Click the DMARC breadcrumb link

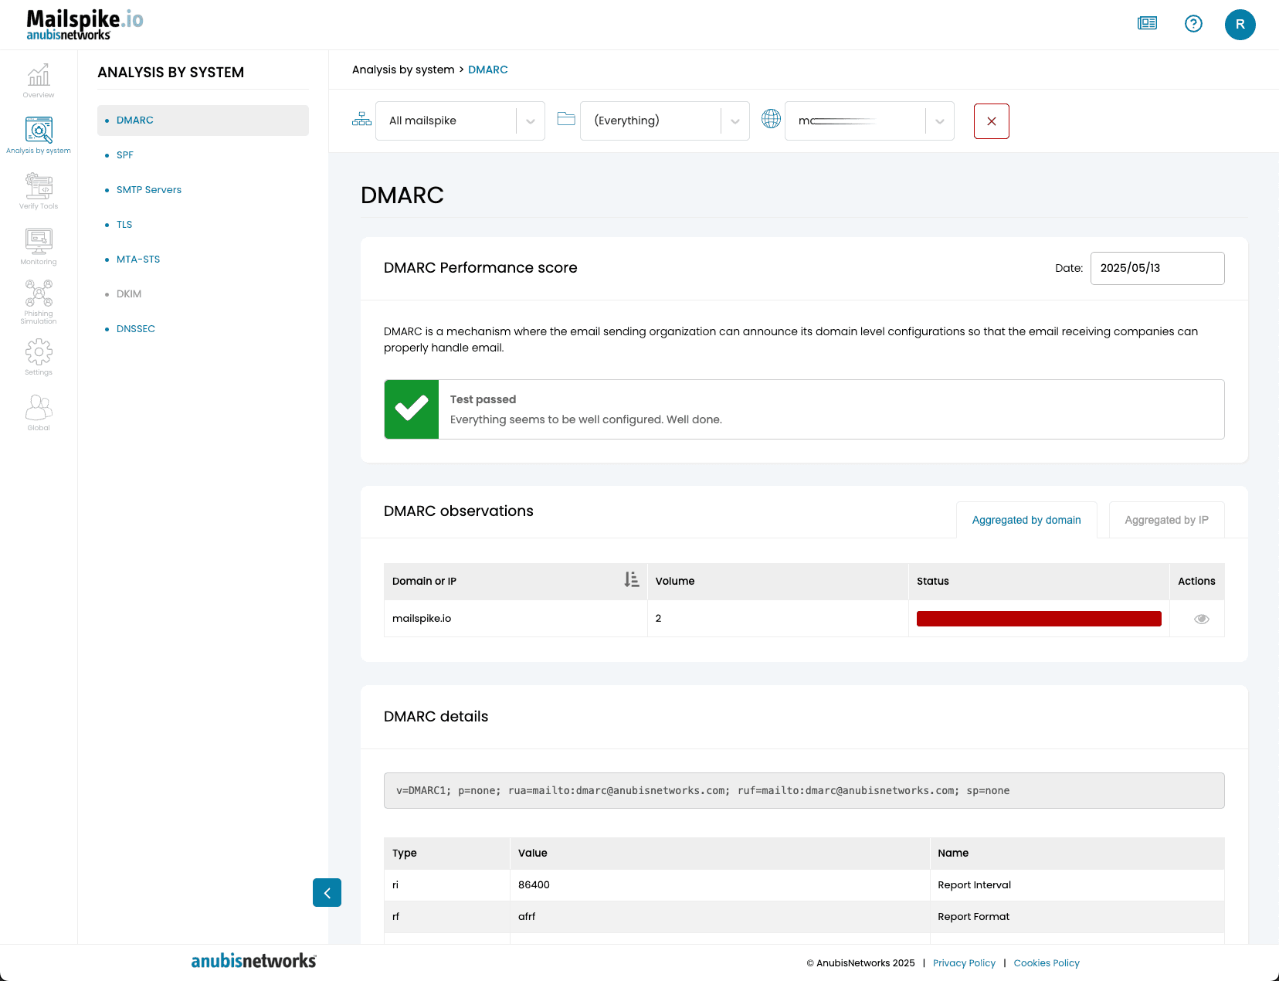pos(488,70)
